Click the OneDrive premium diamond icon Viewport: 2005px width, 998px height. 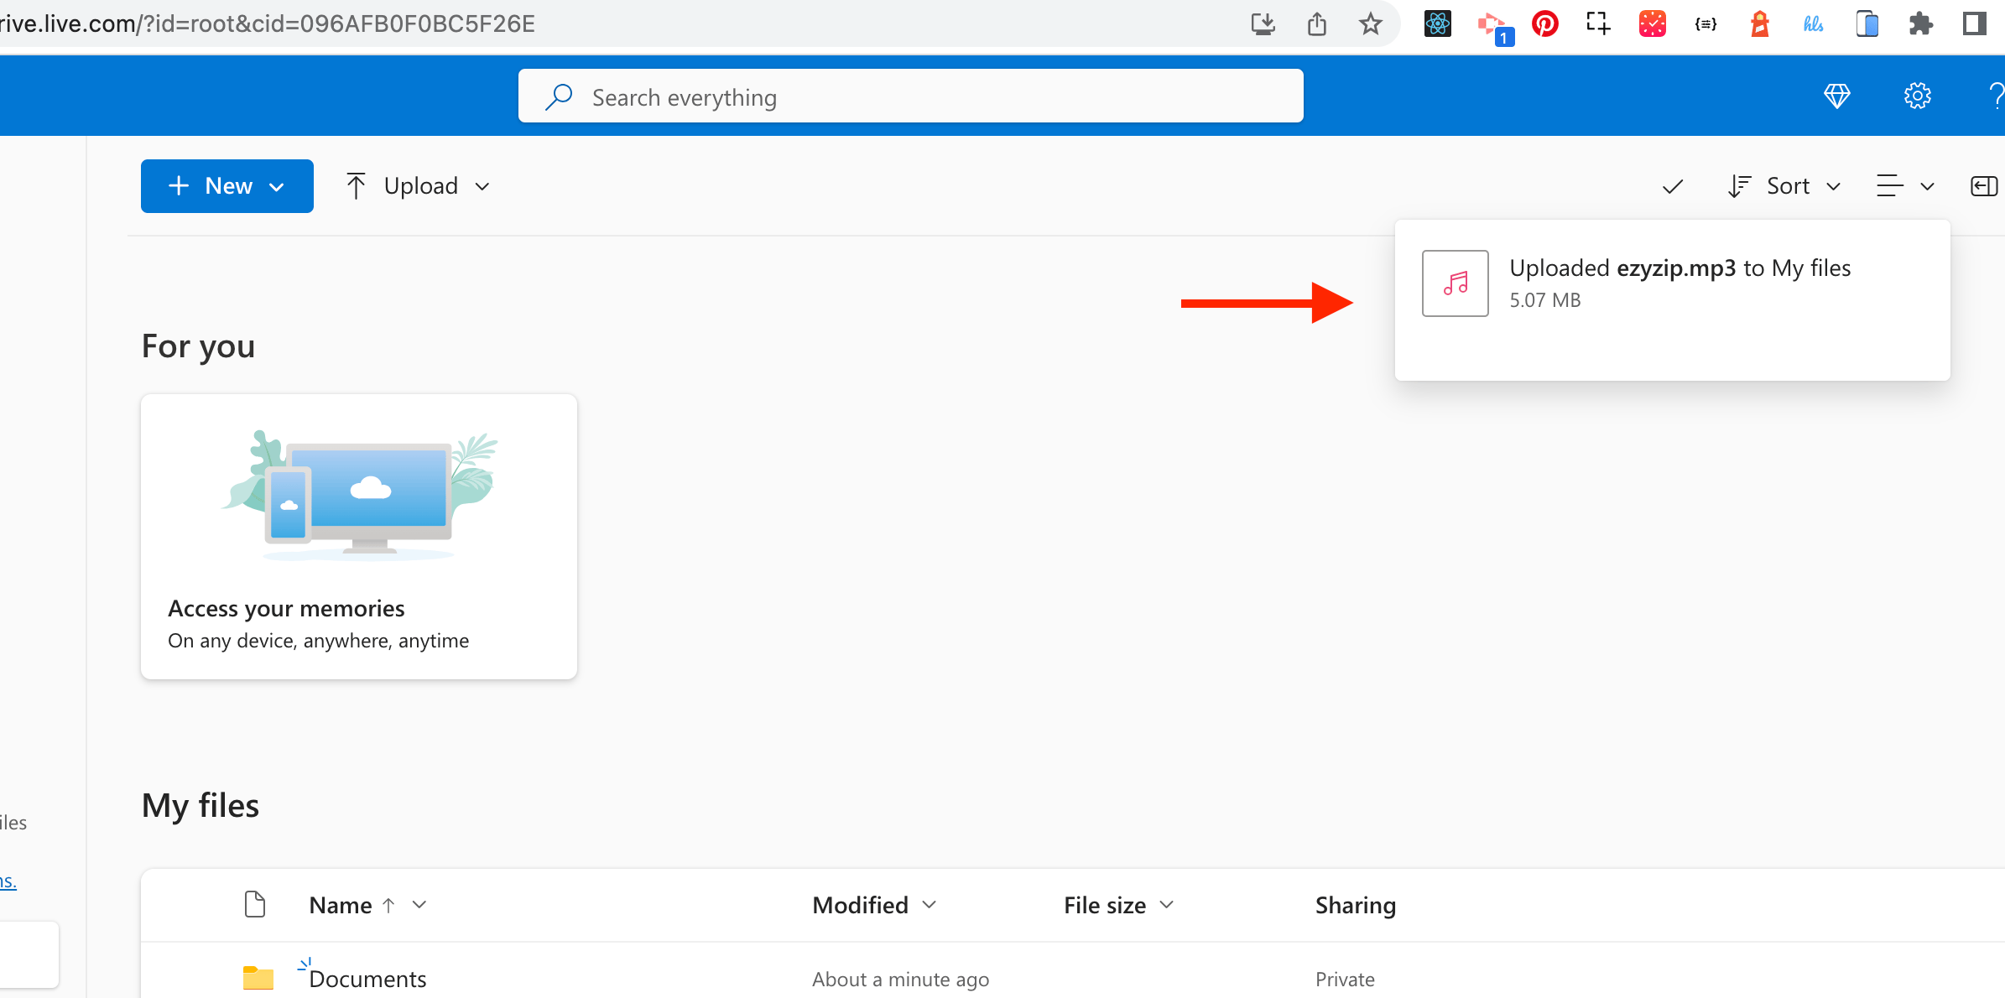click(1836, 96)
